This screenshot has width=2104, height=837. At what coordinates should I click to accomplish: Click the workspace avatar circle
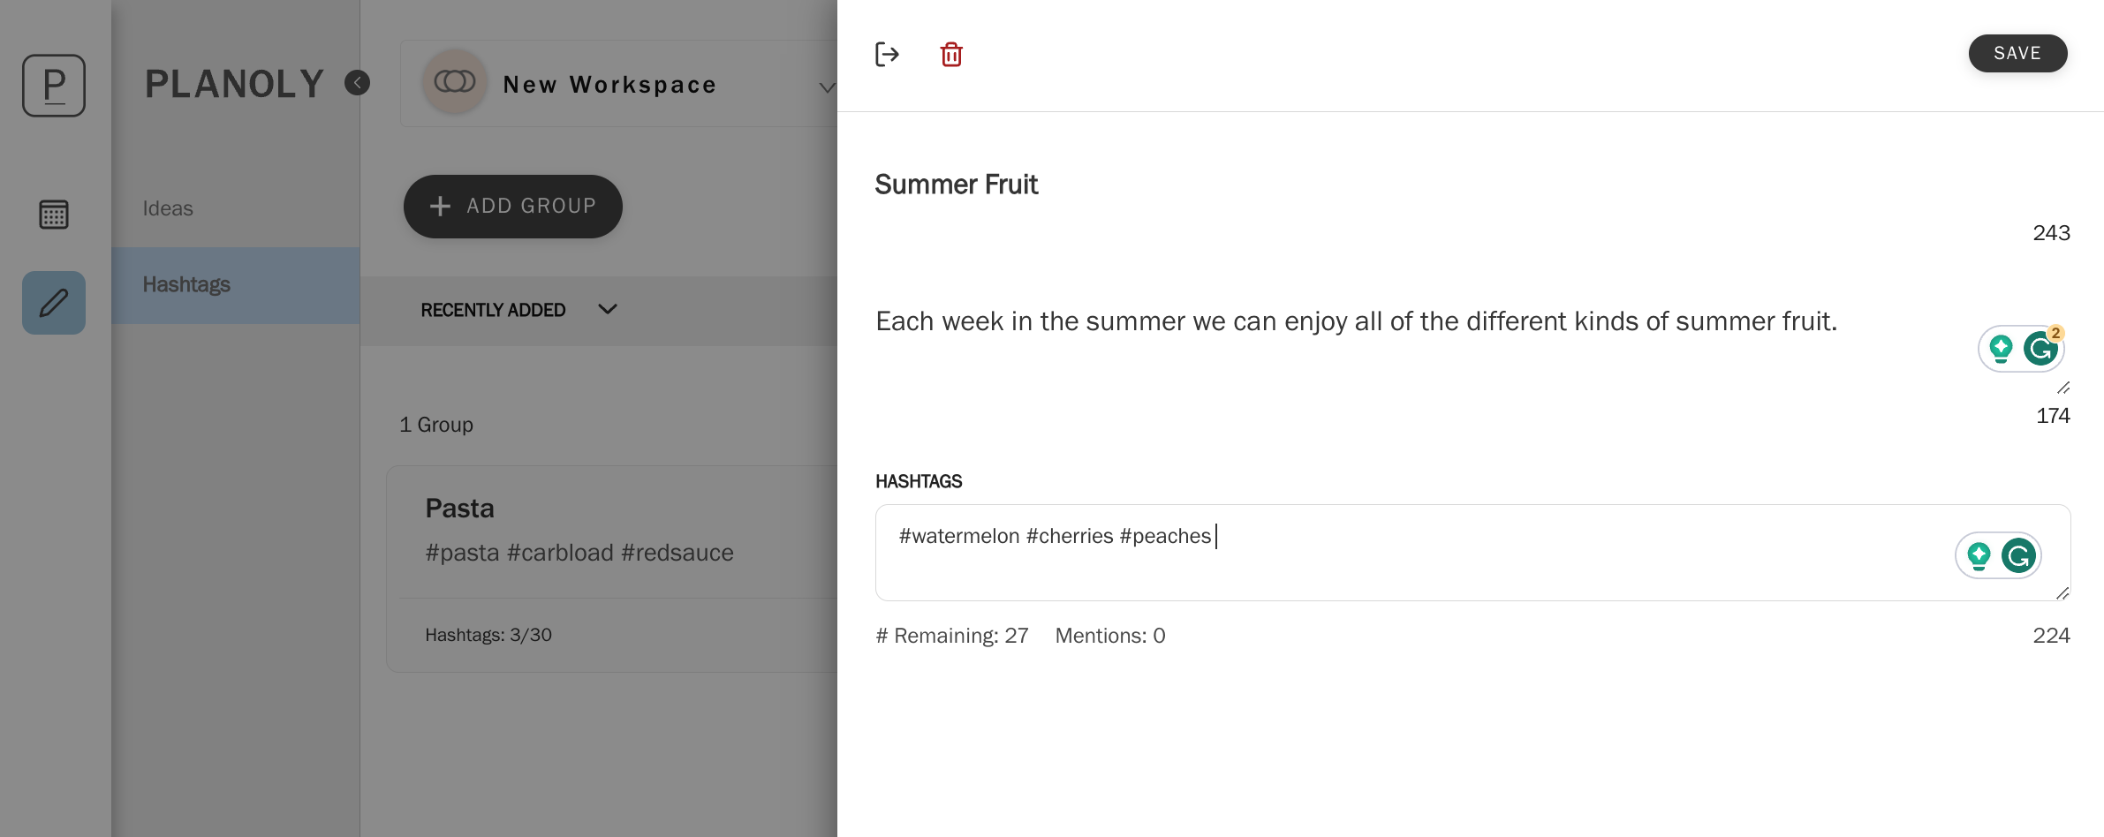click(x=455, y=83)
